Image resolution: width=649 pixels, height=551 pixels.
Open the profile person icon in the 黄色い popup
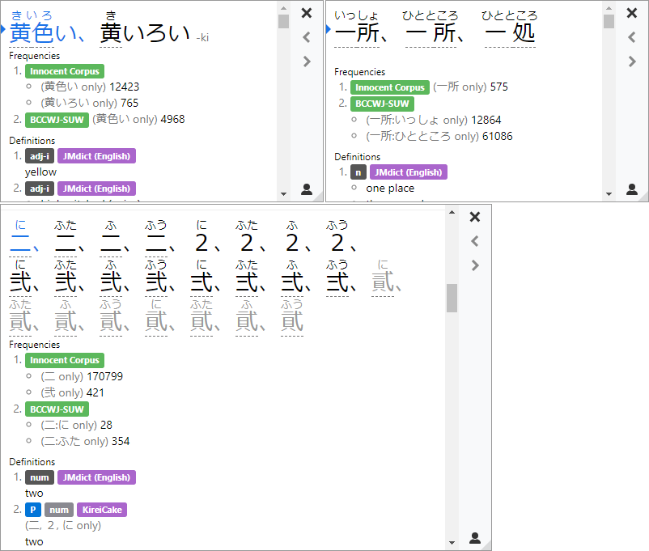click(x=306, y=189)
